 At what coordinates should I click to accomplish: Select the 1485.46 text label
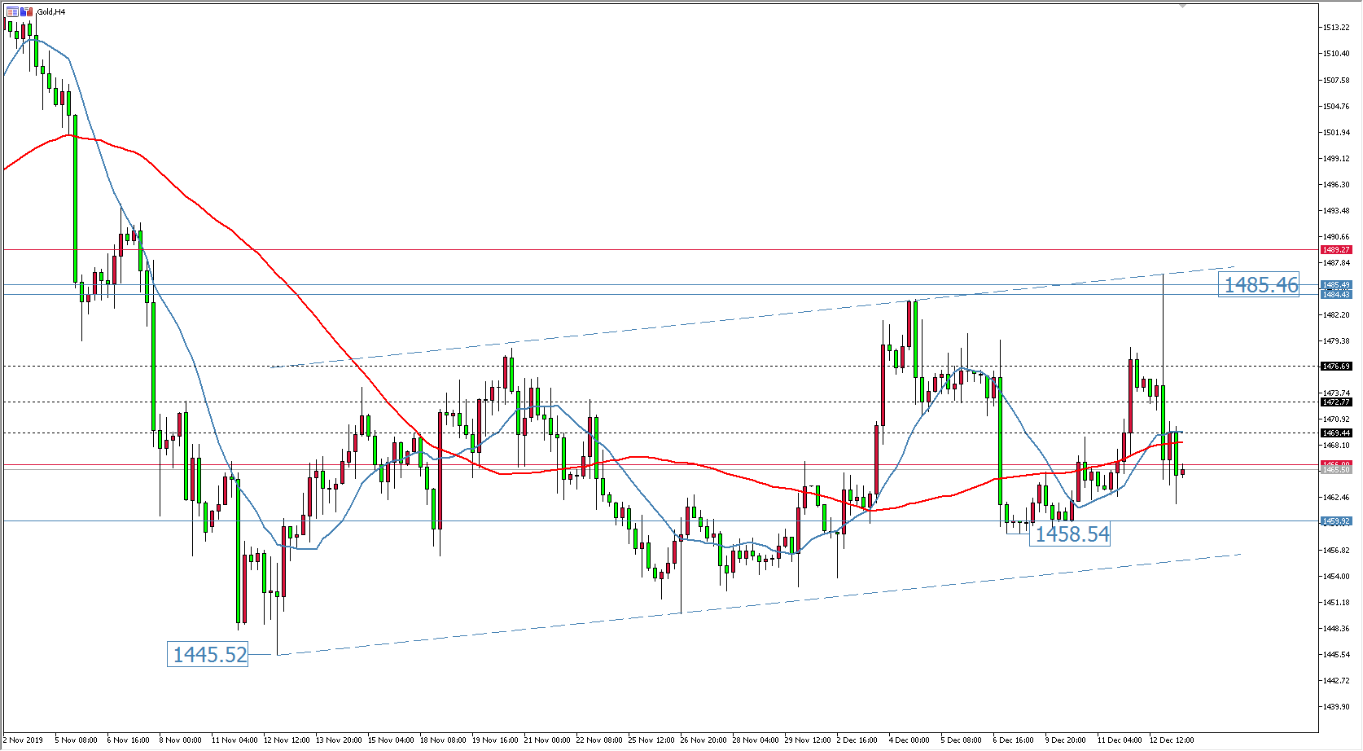point(1259,285)
